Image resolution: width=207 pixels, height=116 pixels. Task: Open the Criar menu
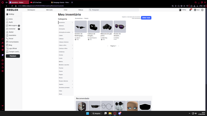(x=65, y=10)
